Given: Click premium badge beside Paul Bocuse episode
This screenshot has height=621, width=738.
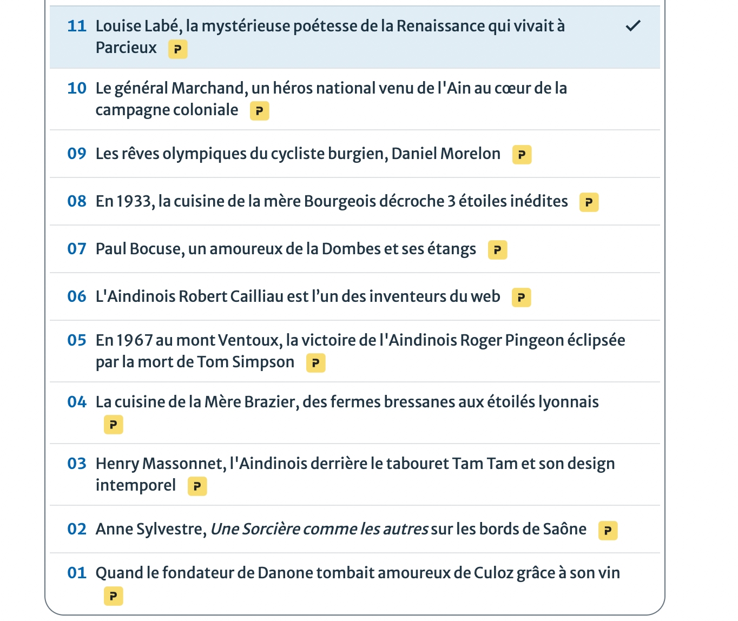Looking at the screenshot, I should click(497, 250).
